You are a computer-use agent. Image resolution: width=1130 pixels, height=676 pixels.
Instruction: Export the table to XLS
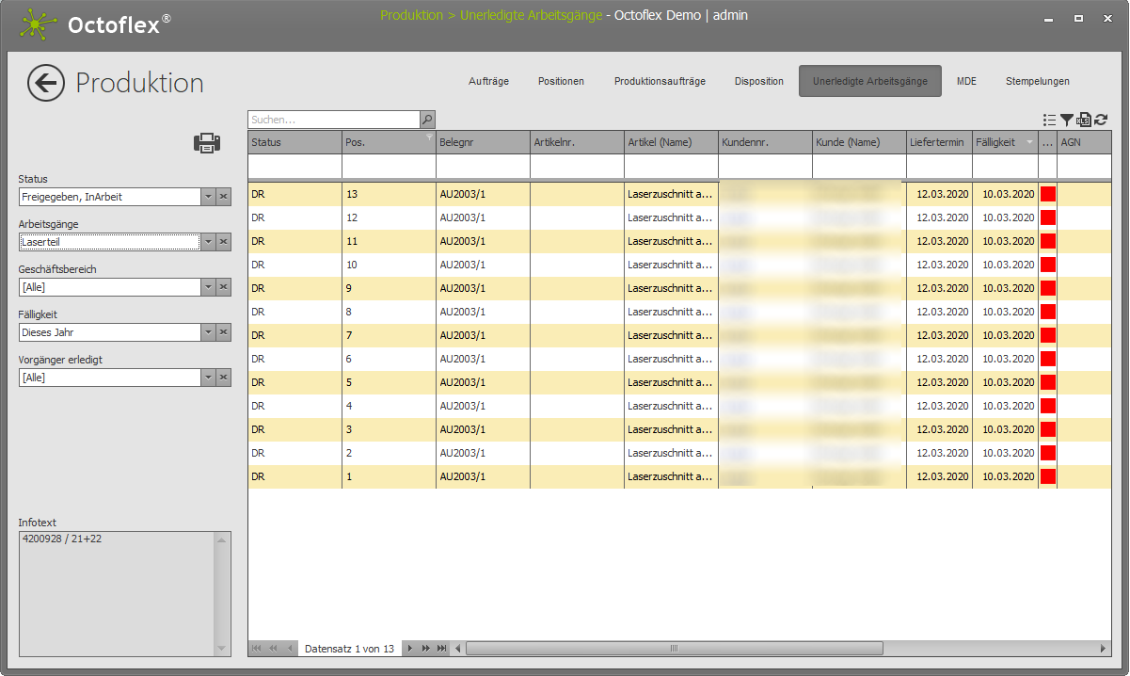(x=1083, y=120)
